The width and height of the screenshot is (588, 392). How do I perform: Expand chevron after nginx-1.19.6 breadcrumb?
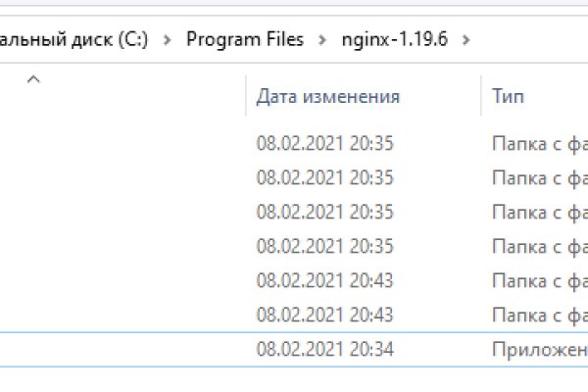coord(464,40)
